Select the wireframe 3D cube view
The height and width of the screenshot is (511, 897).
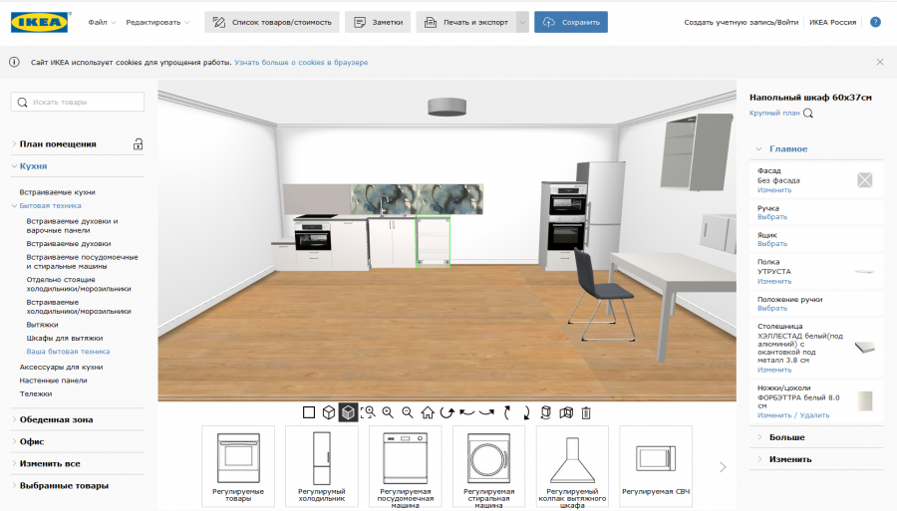click(328, 412)
